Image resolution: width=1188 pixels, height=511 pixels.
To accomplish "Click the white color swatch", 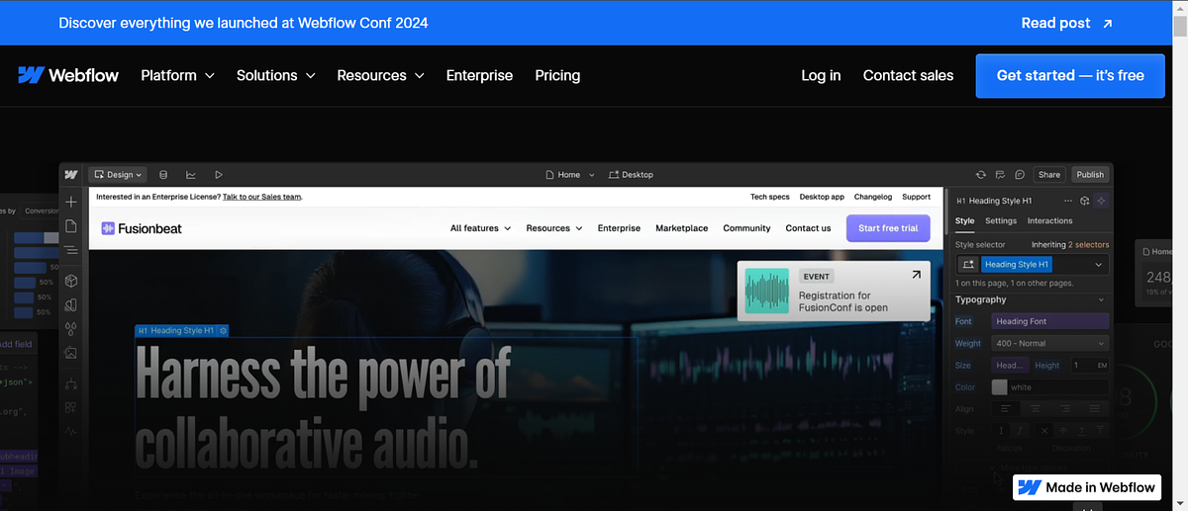I will pyautogui.click(x=999, y=387).
